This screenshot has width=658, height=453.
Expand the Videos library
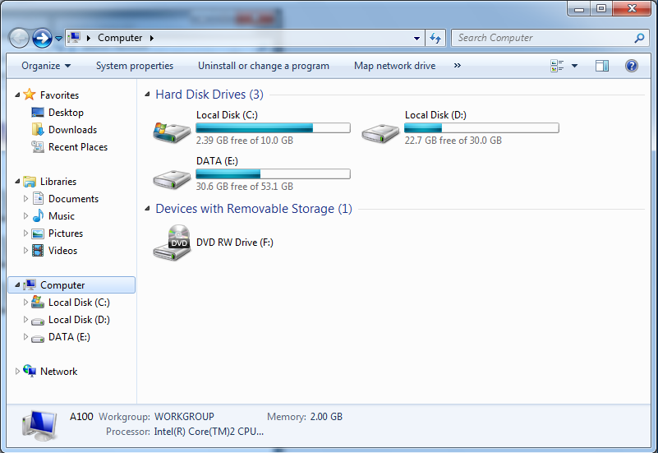(25, 250)
